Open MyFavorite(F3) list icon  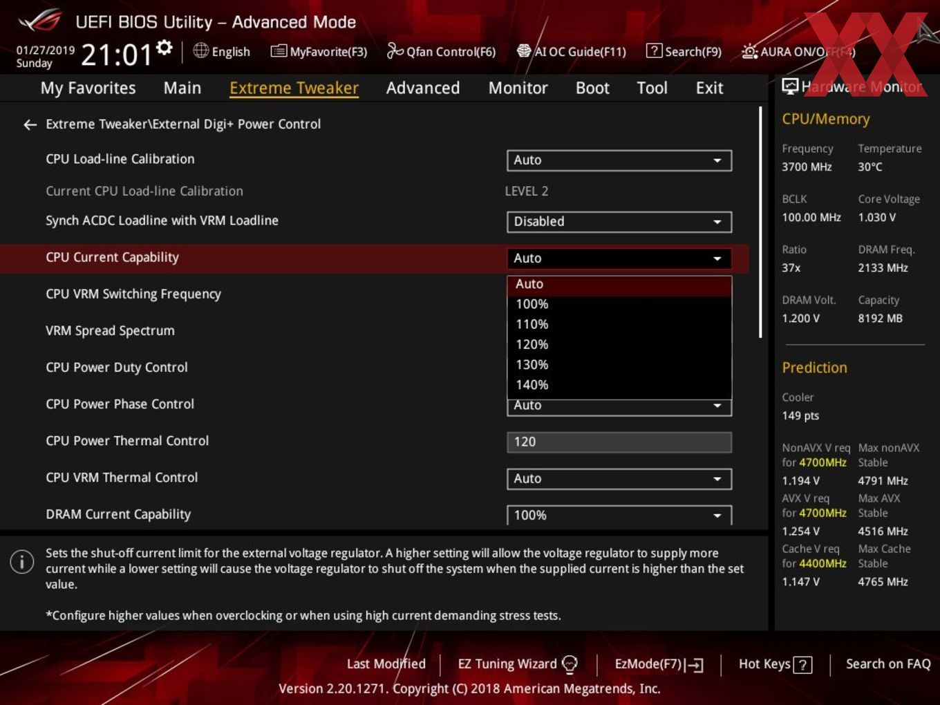[278, 51]
